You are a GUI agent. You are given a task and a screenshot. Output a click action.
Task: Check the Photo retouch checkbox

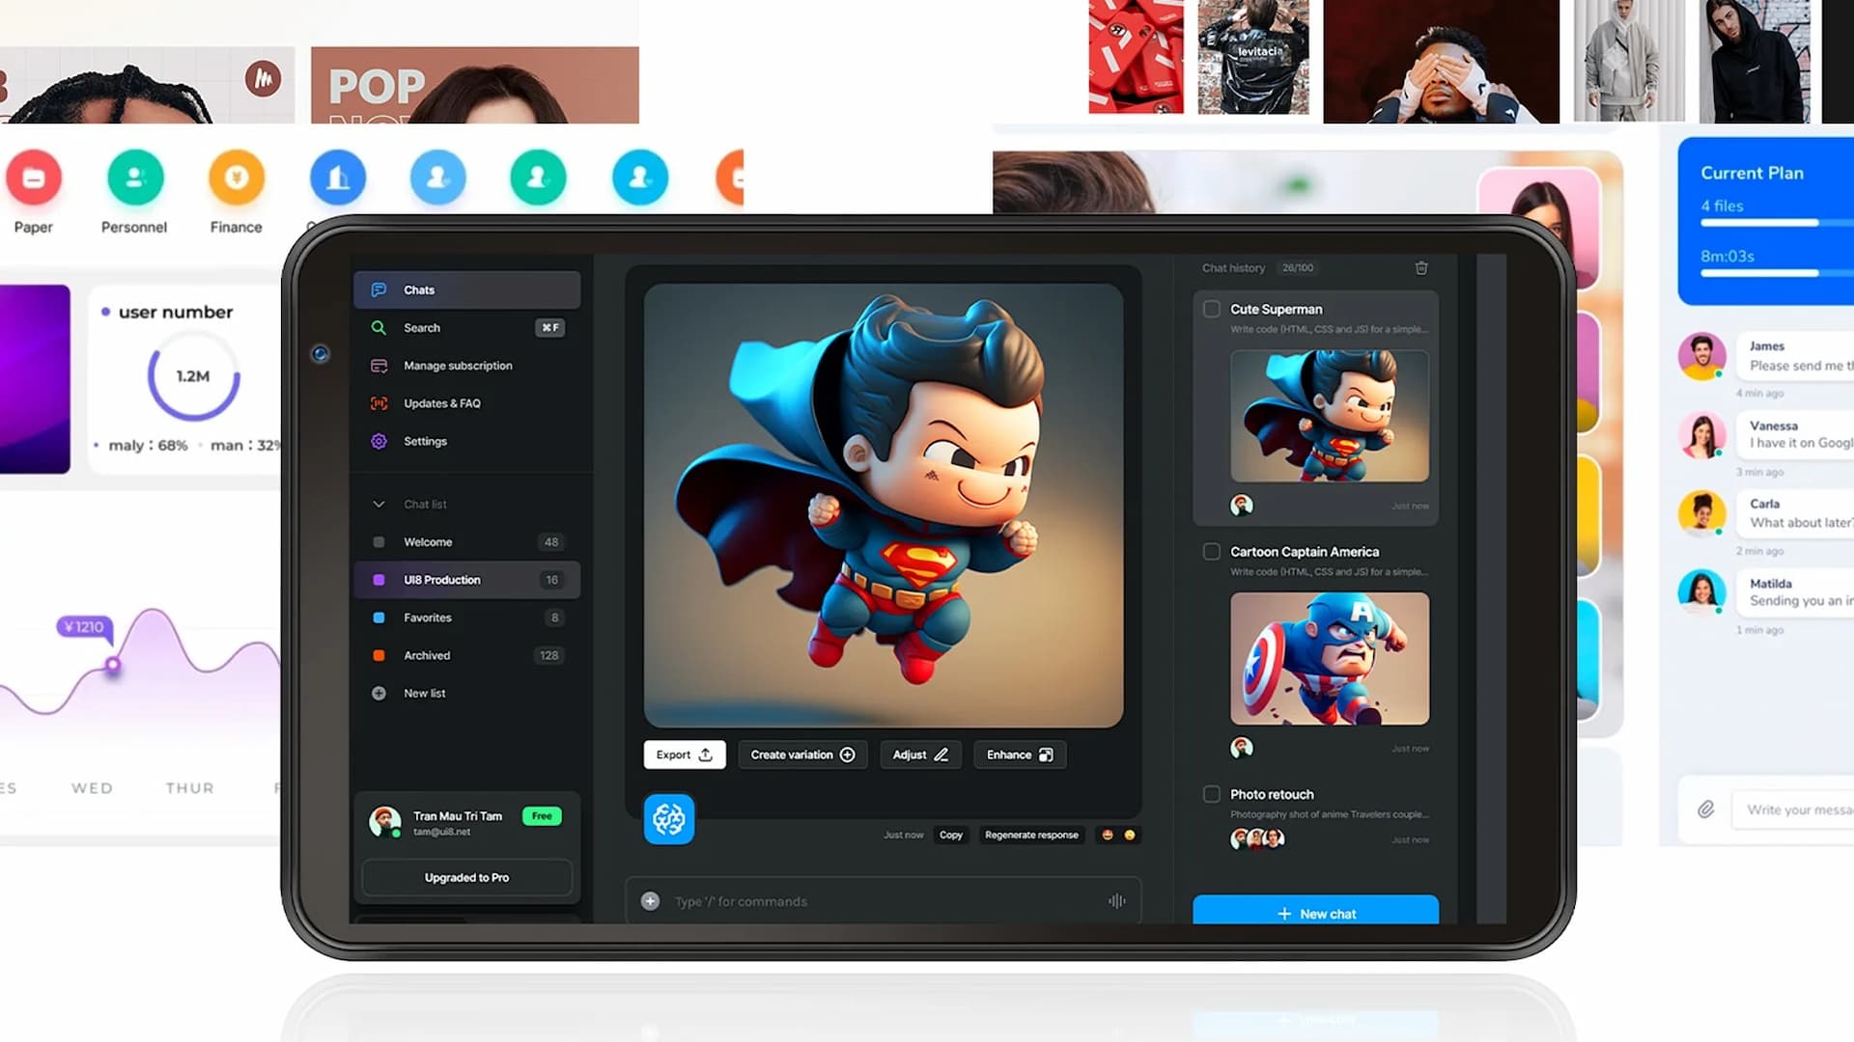pyautogui.click(x=1211, y=794)
